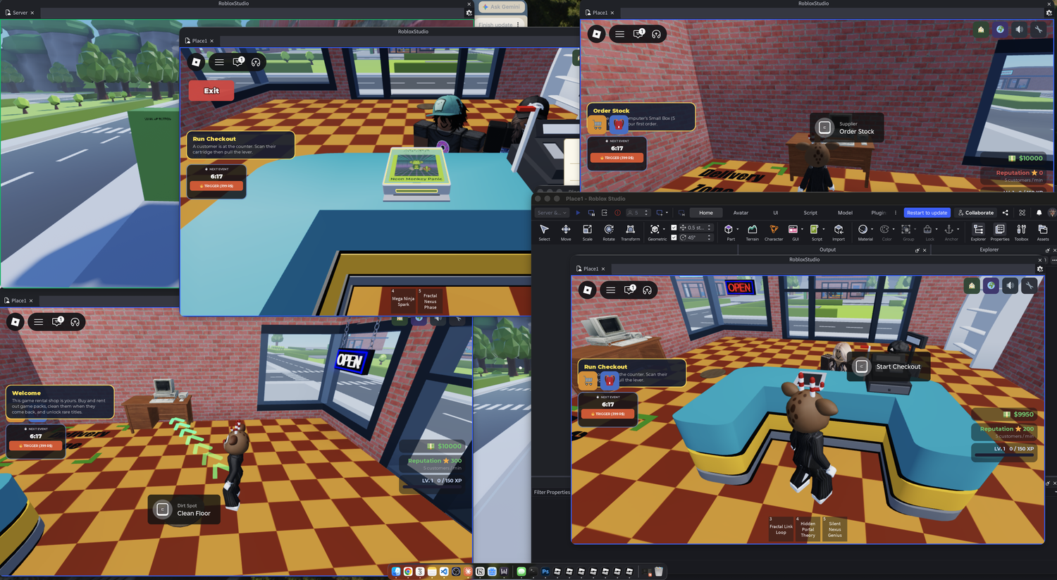Show the Explorer panel via ribbon icon
1057x580 pixels.
(978, 230)
